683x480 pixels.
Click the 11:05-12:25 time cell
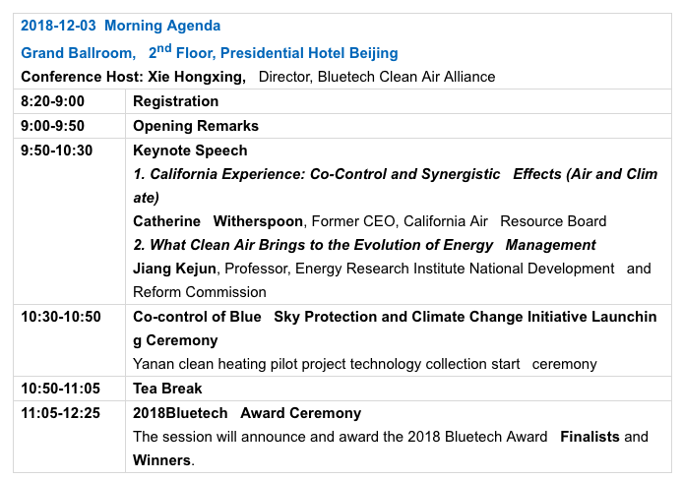[61, 413]
